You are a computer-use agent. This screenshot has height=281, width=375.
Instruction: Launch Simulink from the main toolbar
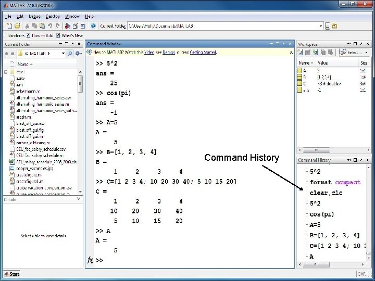[68, 26]
